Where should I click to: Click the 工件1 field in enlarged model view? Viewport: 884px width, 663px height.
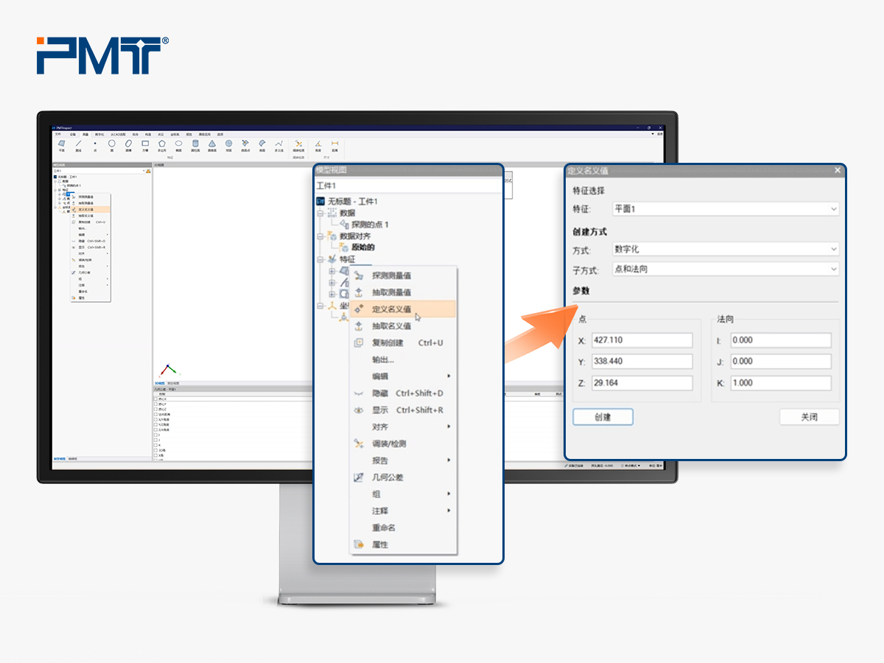[408, 186]
